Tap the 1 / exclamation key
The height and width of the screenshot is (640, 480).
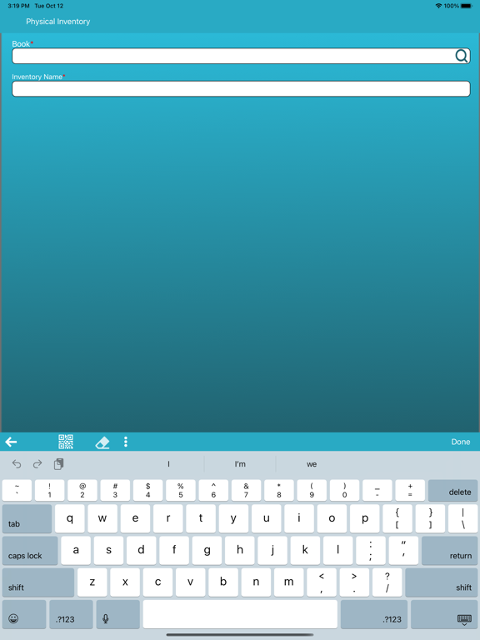[49, 490]
